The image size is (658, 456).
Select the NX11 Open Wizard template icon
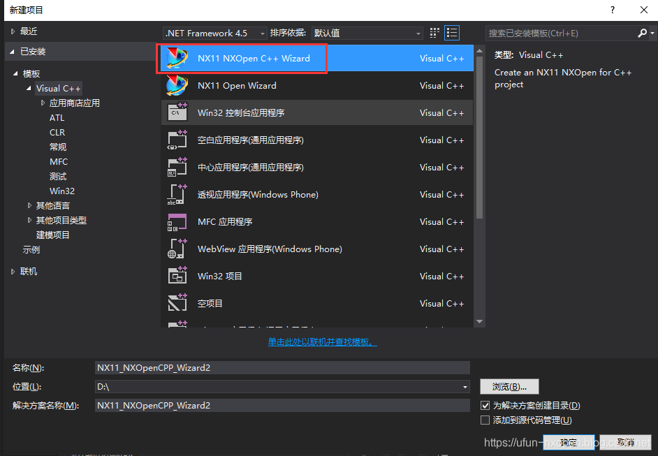pos(177,86)
